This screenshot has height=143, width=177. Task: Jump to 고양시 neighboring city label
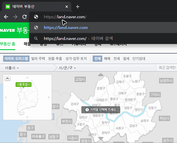[80, 79]
